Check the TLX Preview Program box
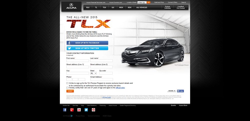 pyautogui.click(x=67, y=83)
